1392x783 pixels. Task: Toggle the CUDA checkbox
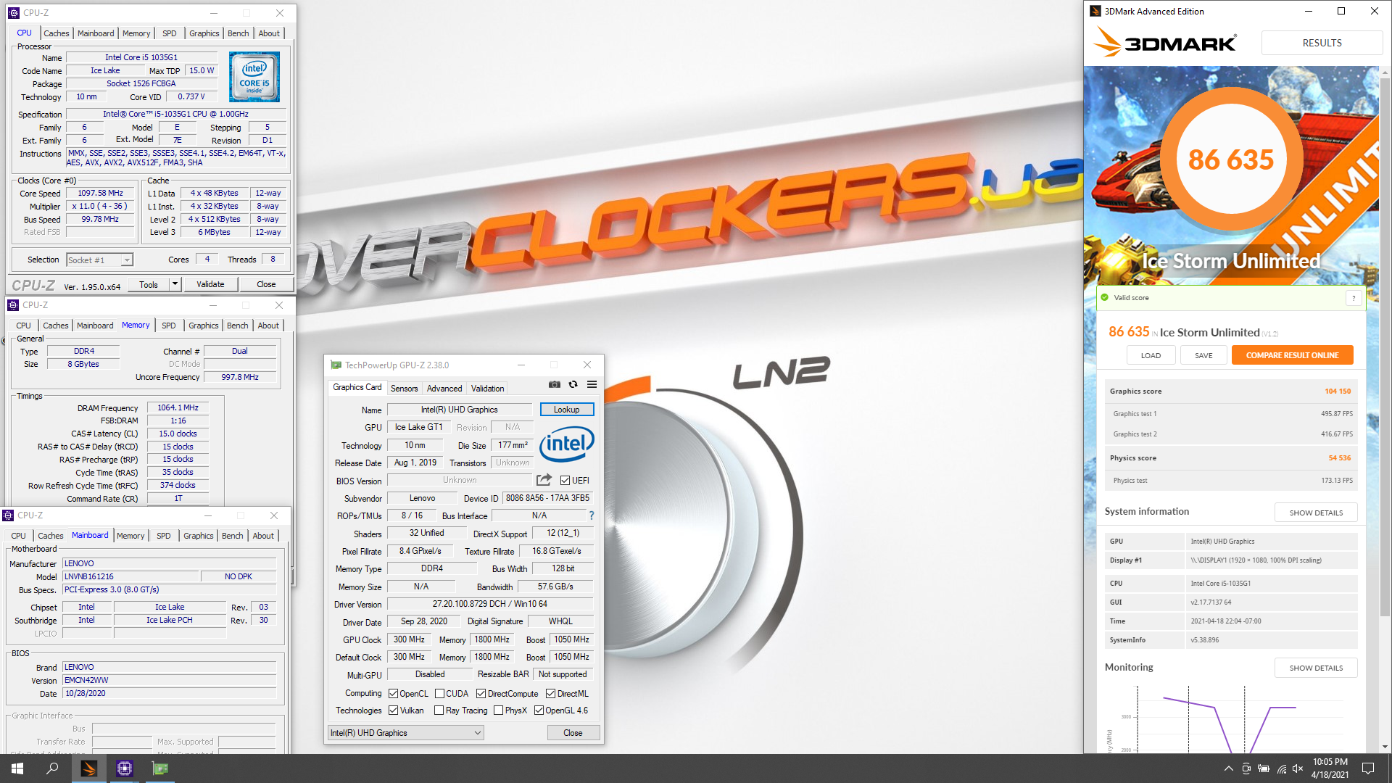tap(439, 694)
